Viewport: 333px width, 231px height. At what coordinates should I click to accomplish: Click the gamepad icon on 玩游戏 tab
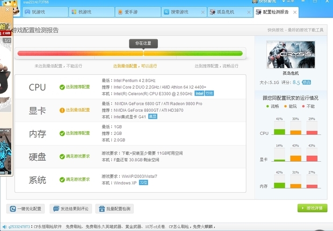click(x=27, y=12)
